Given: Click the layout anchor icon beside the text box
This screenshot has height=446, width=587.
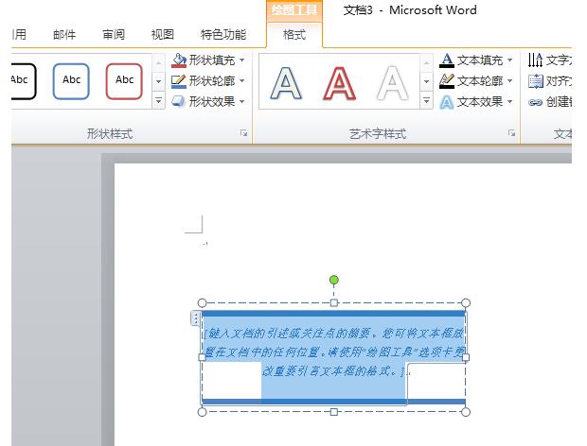Looking at the screenshot, I should (195, 317).
